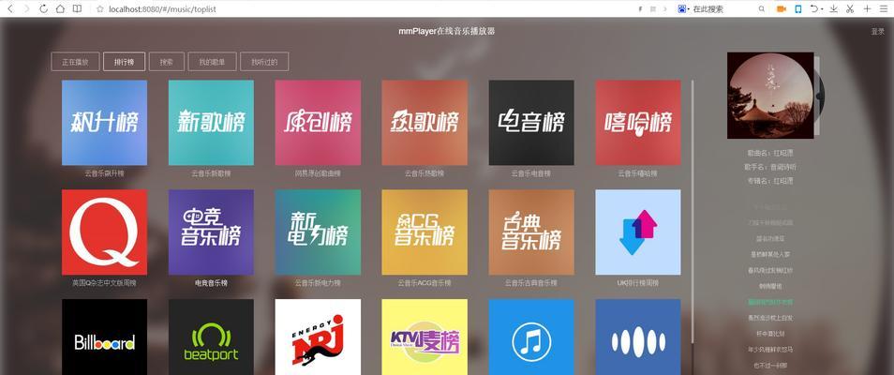Open the search engine paw dropdown
The image size is (894, 375).
click(683, 9)
